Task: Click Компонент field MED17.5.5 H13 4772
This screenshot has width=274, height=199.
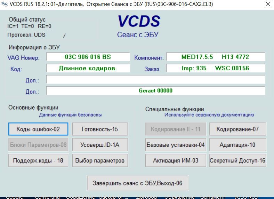Action: (216, 57)
